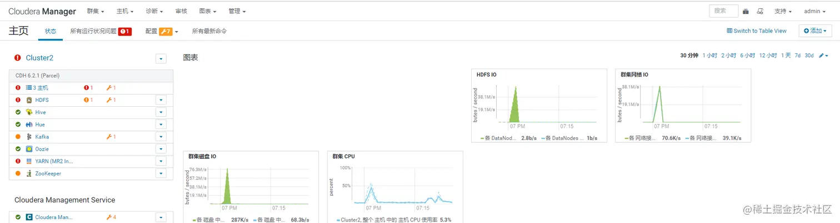Open Cloudera Management Service wrench indicator showing 4
This screenshot has width=840, height=223.
111,217
